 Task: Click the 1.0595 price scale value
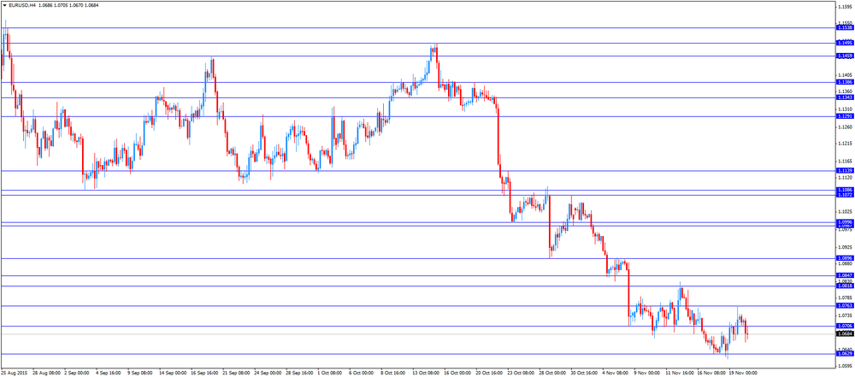[x=845, y=366]
